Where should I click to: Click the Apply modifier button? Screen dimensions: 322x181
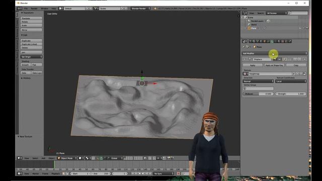[253, 65]
